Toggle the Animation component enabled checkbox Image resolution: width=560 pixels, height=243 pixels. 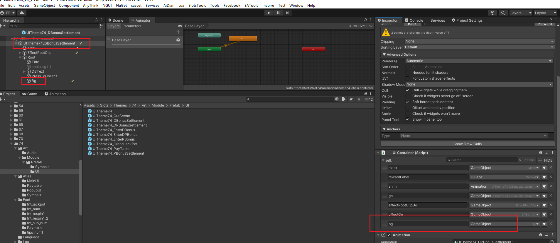tap(389, 235)
